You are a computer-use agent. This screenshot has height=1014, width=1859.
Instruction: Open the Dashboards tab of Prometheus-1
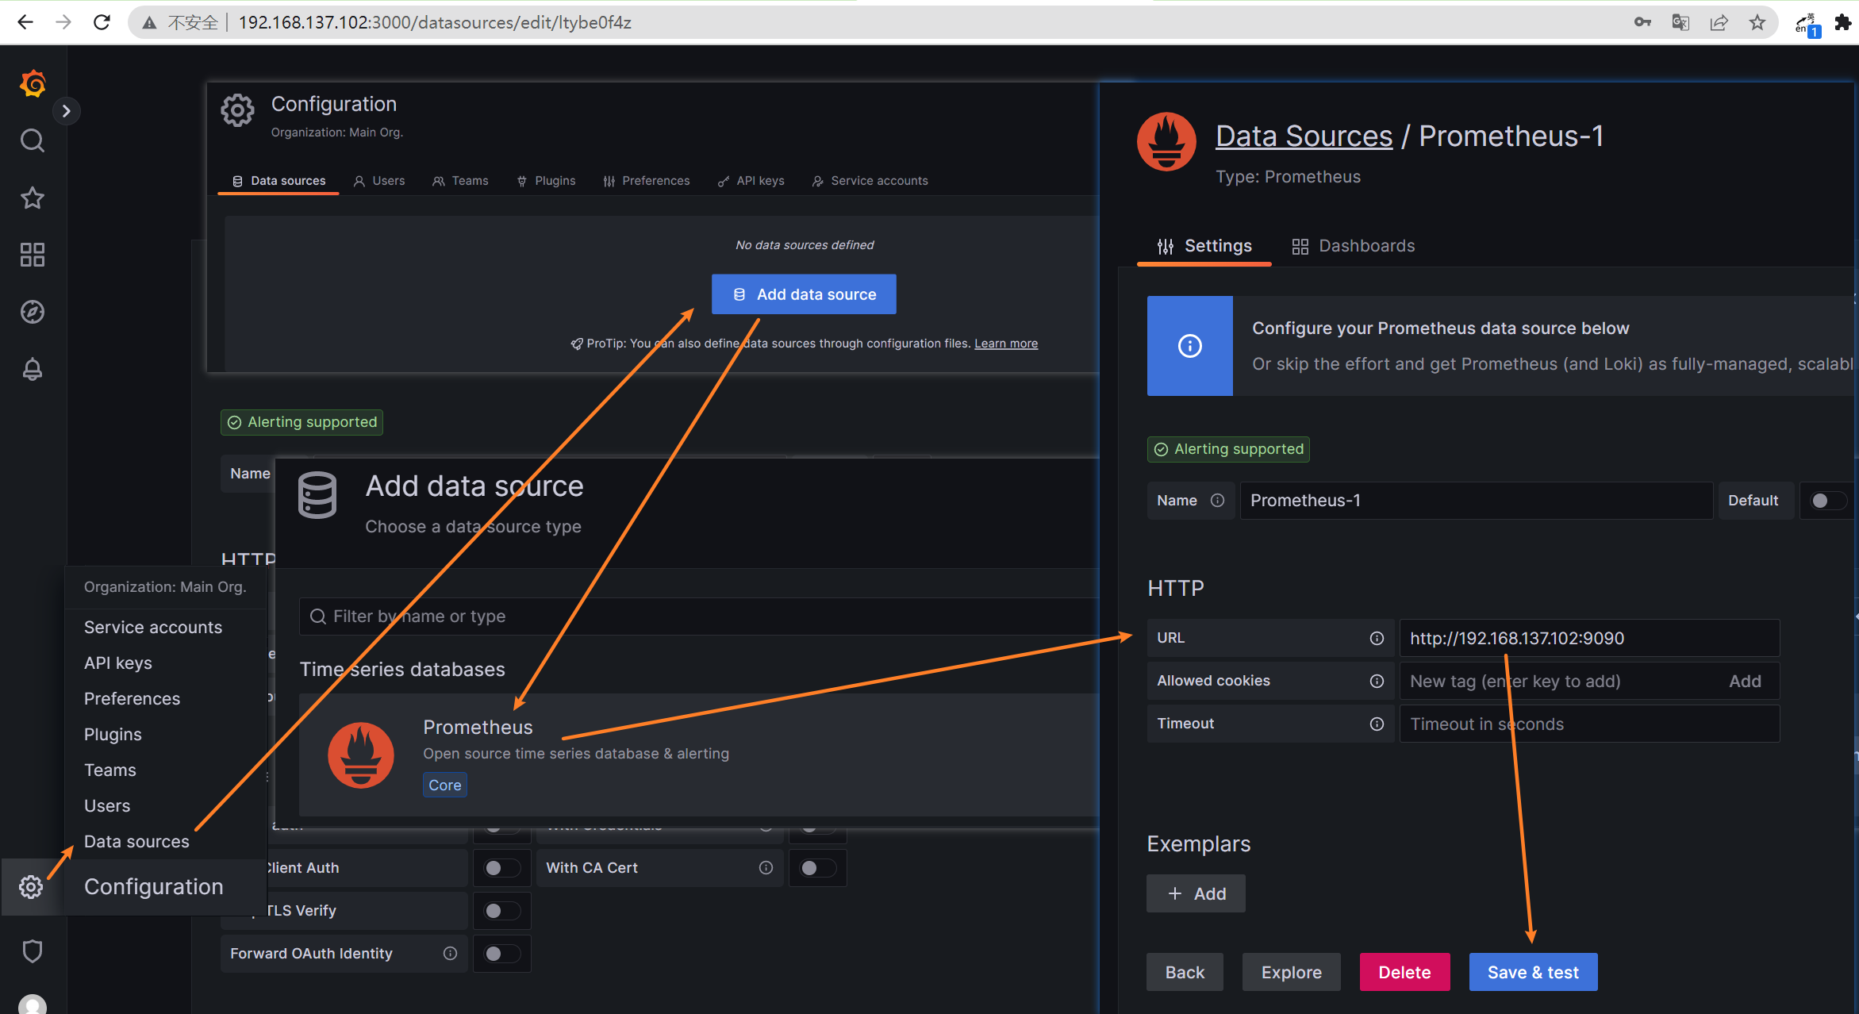click(x=1354, y=246)
